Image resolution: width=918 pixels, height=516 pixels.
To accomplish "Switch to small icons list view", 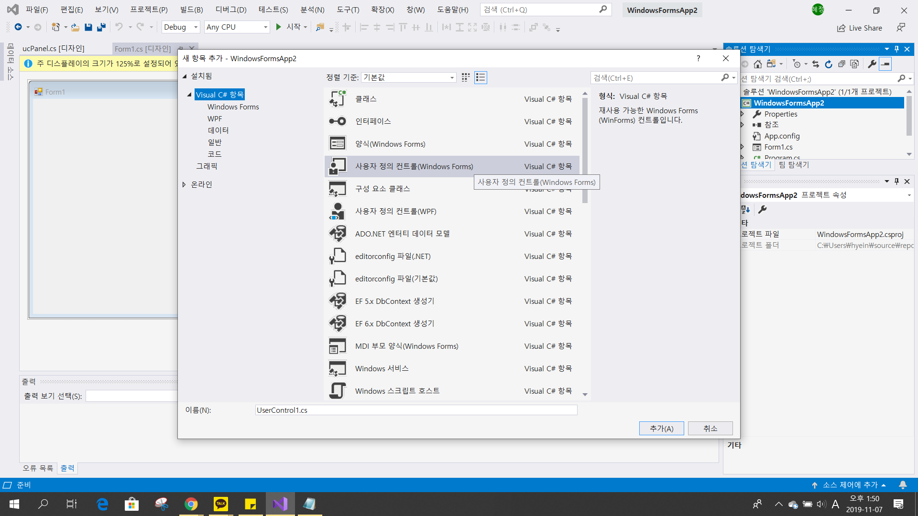I will [481, 77].
